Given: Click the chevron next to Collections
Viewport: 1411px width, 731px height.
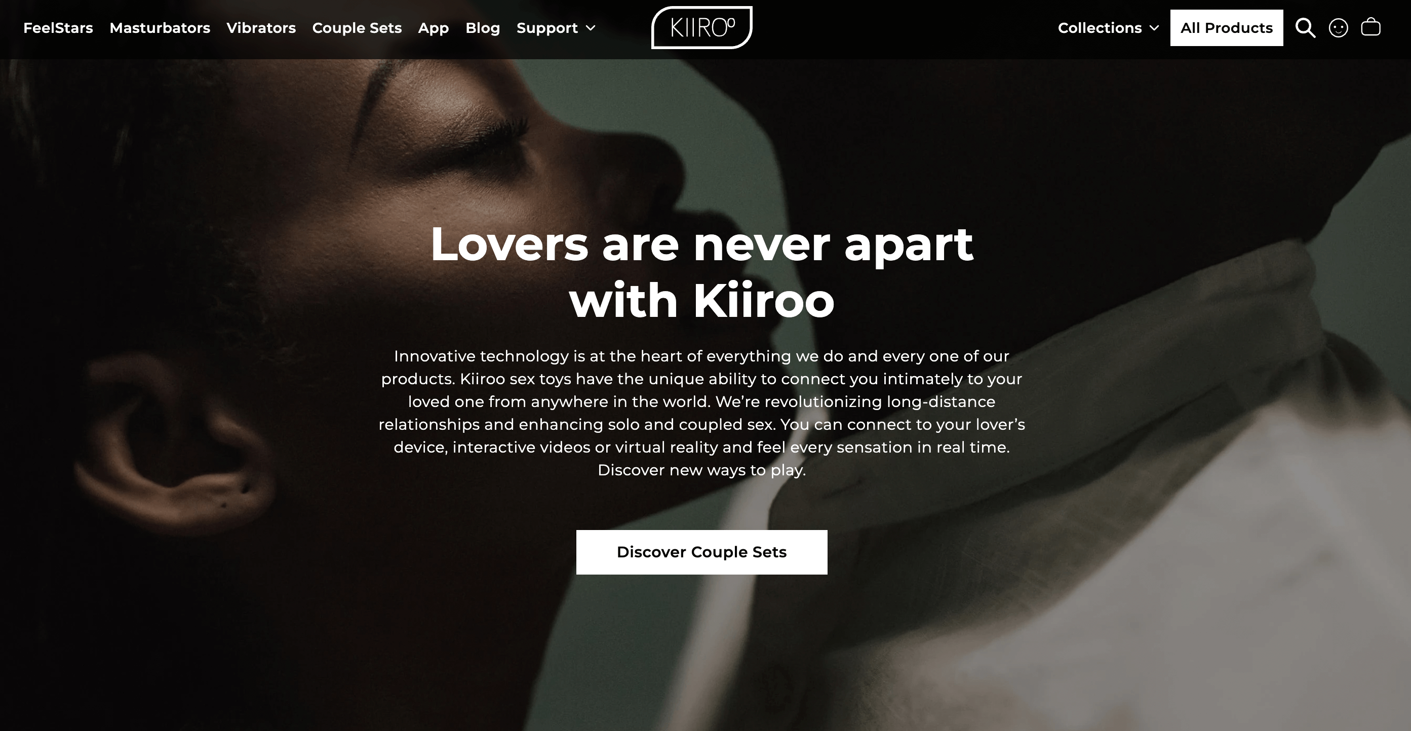Looking at the screenshot, I should point(1154,28).
